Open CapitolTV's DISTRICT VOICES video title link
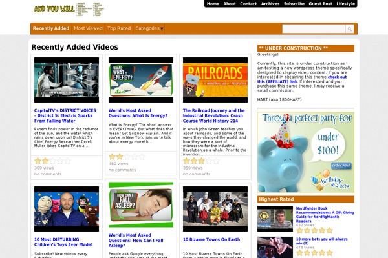 65,115
